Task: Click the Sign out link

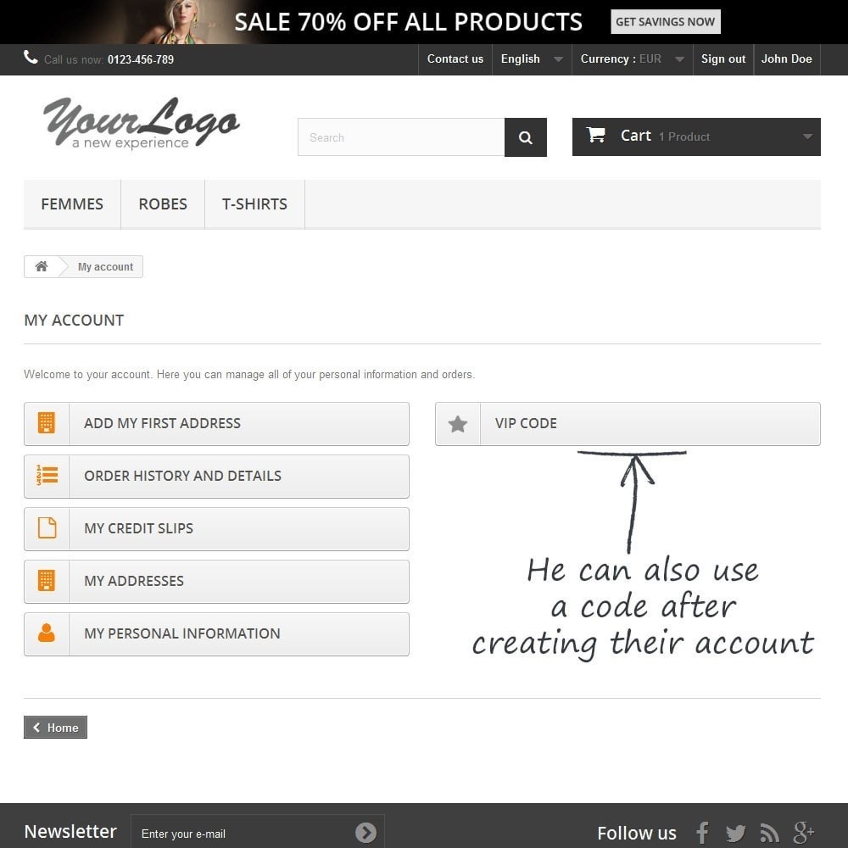Action: point(723,59)
